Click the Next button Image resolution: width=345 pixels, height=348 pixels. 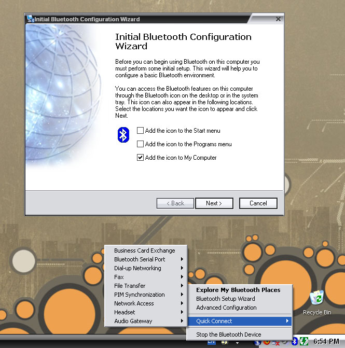point(214,203)
